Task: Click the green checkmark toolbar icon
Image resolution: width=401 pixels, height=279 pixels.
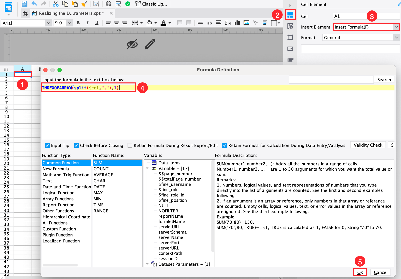Action: pyautogui.click(x=128, y=4)
